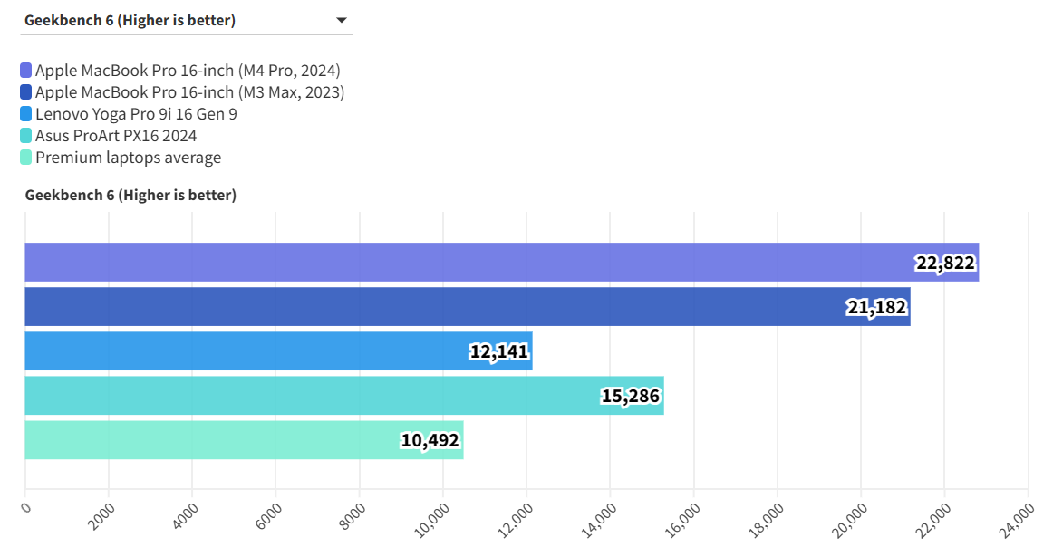Click the 15,286 value on Asus bar
This screenshot has height=547, width=1053.
pyautogui.click(x=631, y=396)
